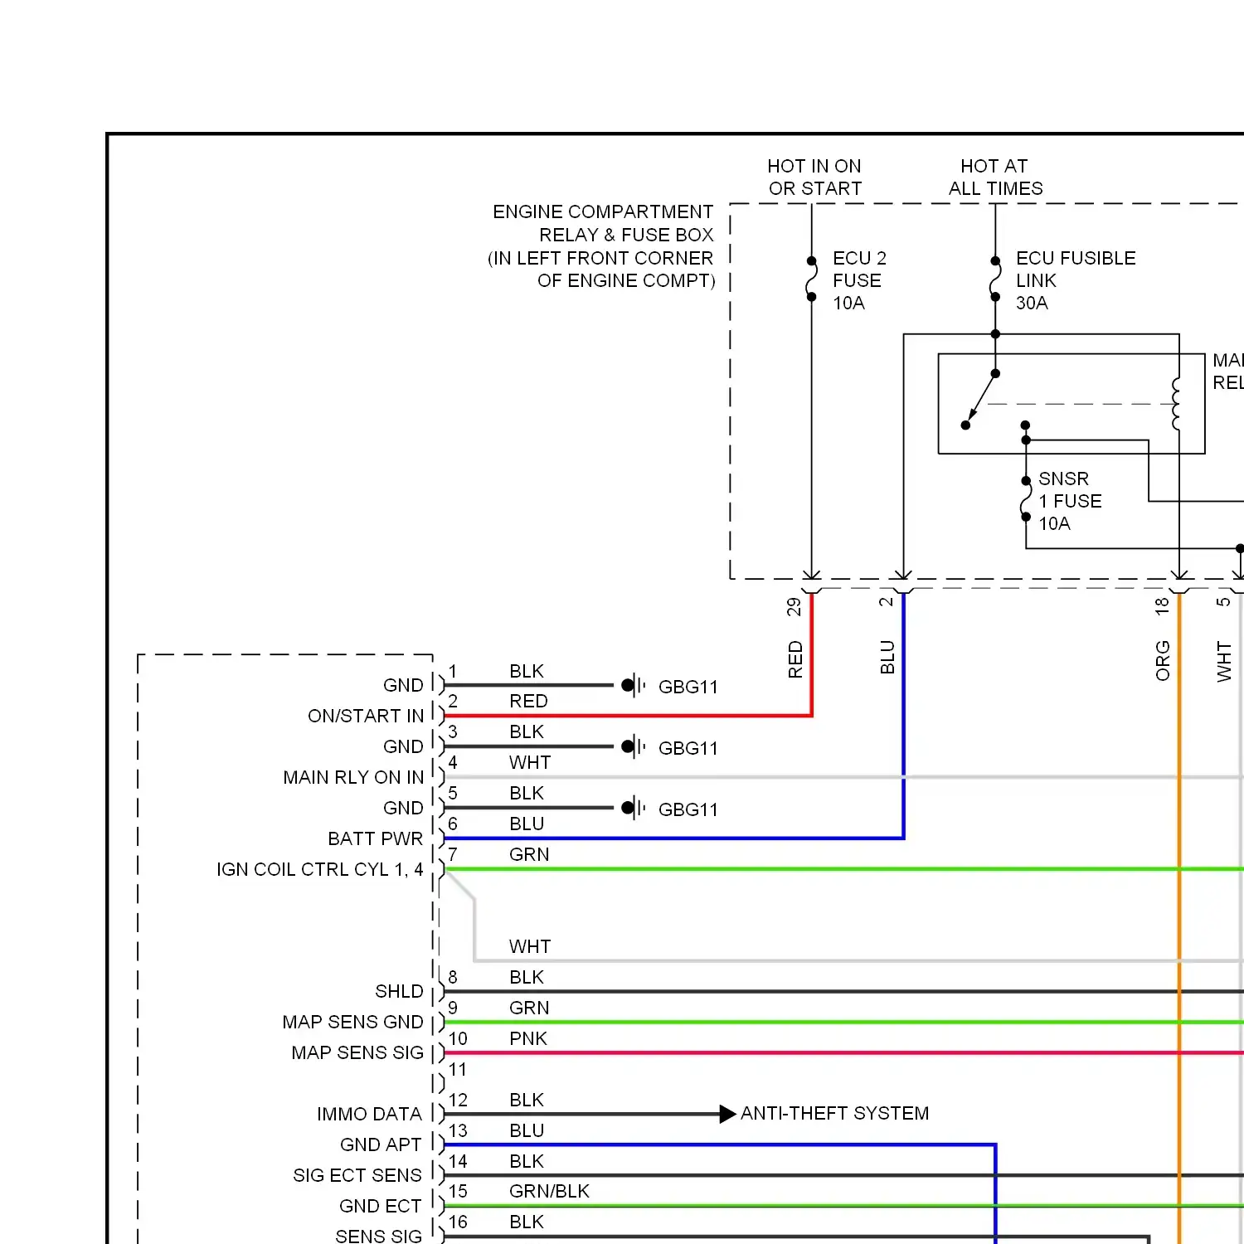Click the ECU fusible link symbol
Viewport: 1244px width, 1244px height.
[x=995, y=279]
